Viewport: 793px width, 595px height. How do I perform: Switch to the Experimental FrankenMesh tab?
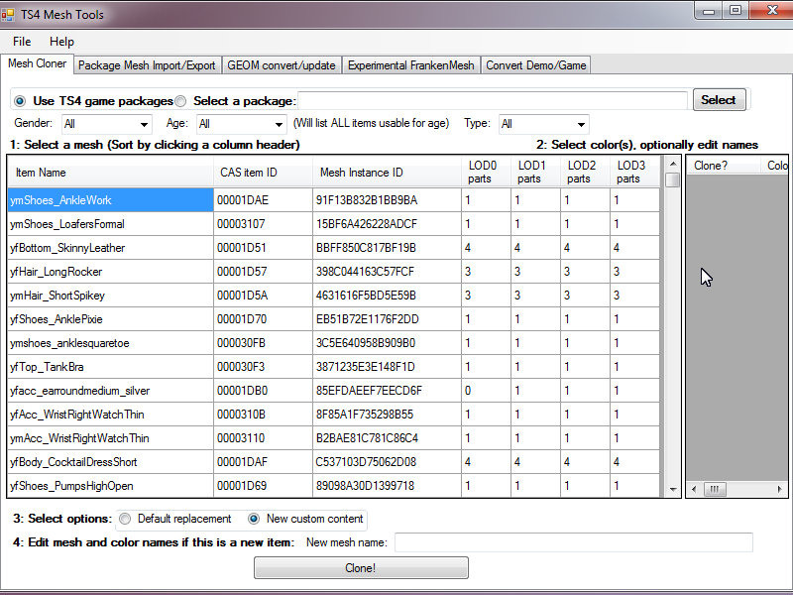point(410,65)
